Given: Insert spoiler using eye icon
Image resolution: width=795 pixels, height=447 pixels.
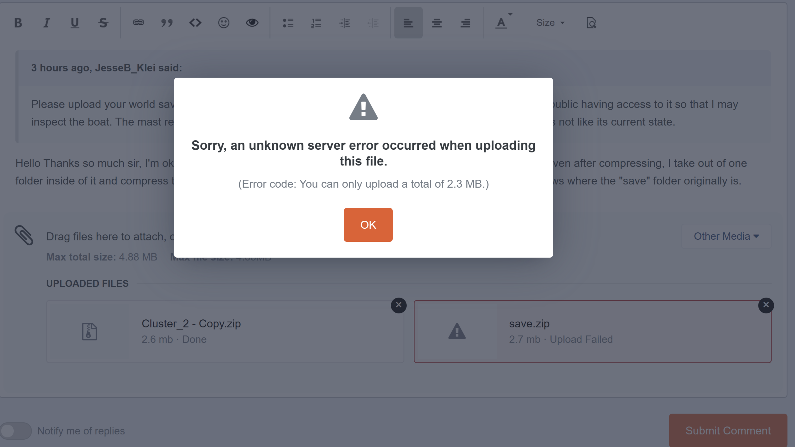Looking at the screenshot, I should click(252, 23).
